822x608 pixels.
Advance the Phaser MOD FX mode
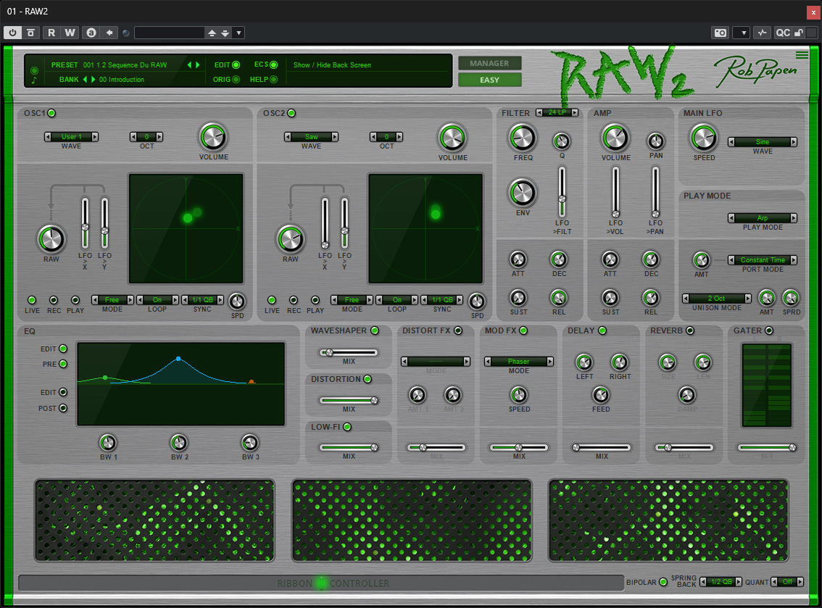pyautogui.click(x=550, y=361)
